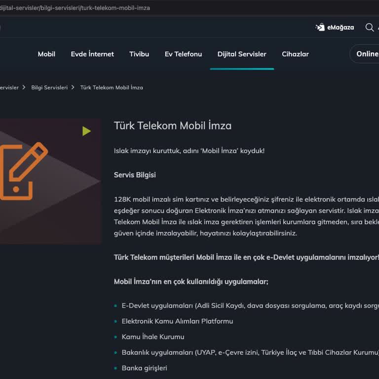379x379 pixels.
Task: Click the bold 'Türk Telekom müşterileri' sentence
Action: [246, 258]
